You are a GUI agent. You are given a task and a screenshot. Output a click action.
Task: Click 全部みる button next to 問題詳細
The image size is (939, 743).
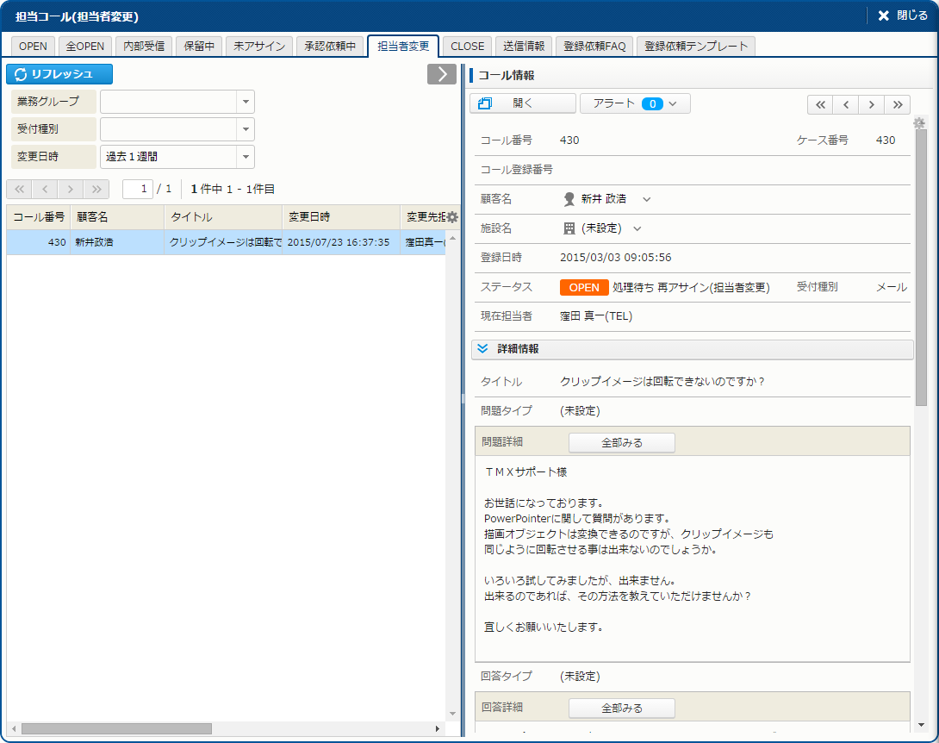pyautogui.click(x=621, y=442)
